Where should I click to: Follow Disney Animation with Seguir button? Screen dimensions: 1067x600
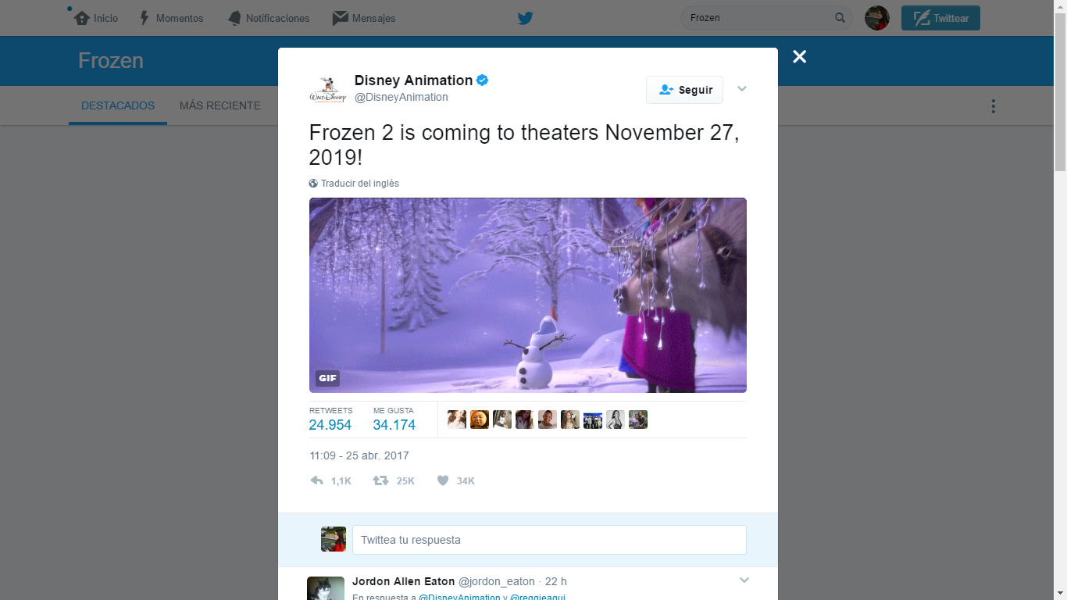(684, 90)
